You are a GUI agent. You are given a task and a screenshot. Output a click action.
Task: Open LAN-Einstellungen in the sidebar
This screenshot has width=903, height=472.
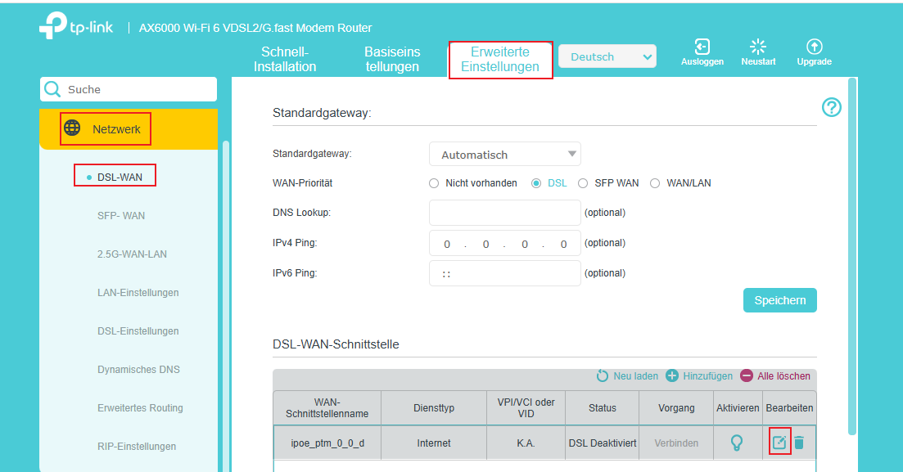[138, 293]
